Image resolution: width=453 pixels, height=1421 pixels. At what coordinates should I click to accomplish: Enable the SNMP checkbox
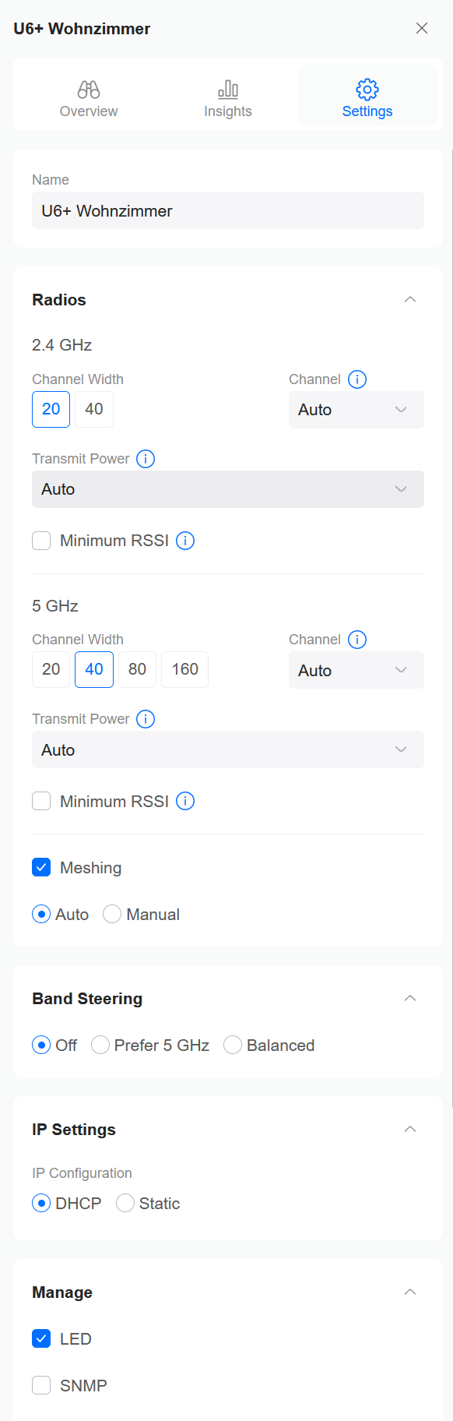tap(41, 1385)
